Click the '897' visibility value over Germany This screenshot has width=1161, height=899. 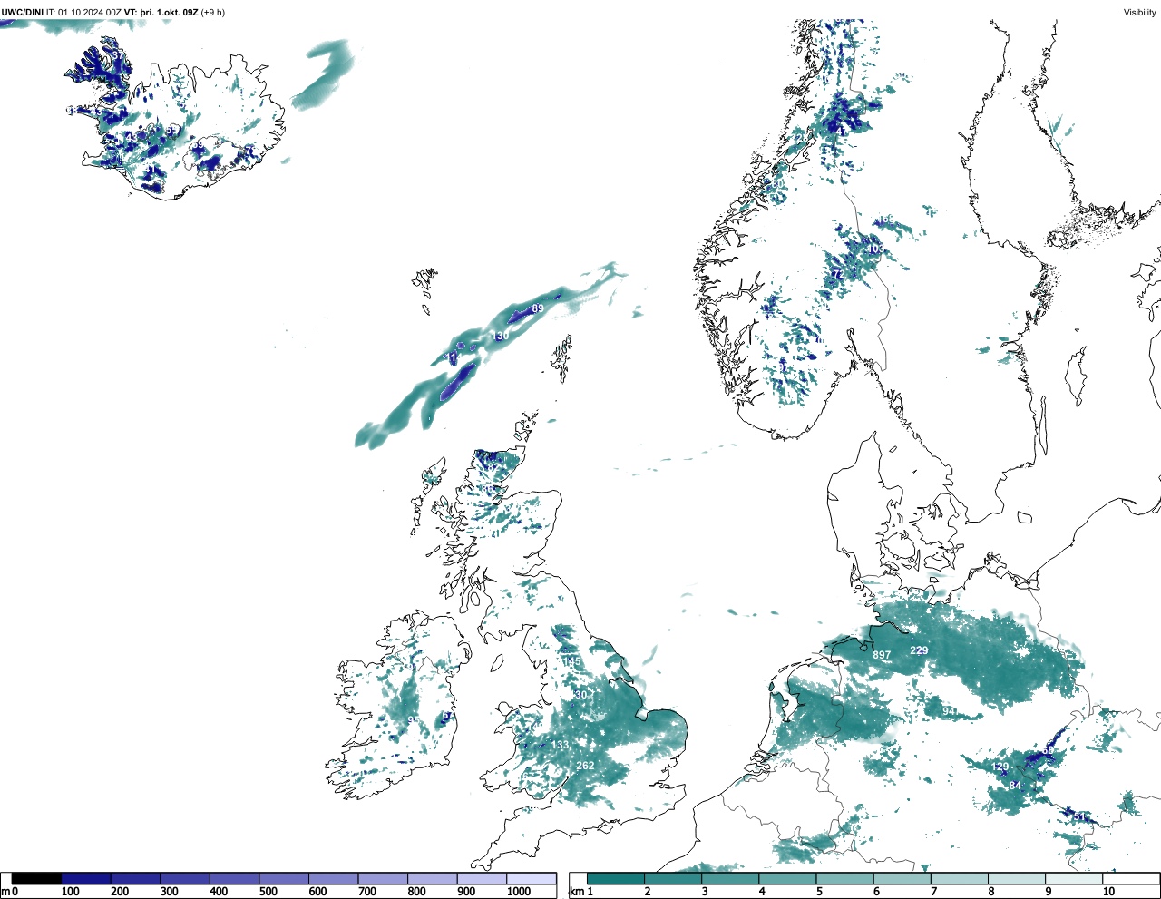tap(882, 655)
